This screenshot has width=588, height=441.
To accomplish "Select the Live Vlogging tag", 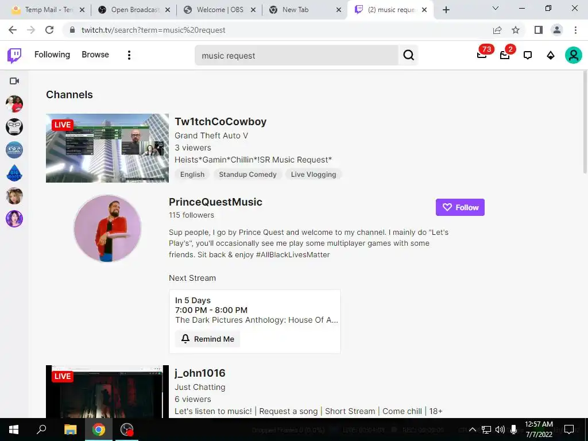I will click(x=314, y=175).
